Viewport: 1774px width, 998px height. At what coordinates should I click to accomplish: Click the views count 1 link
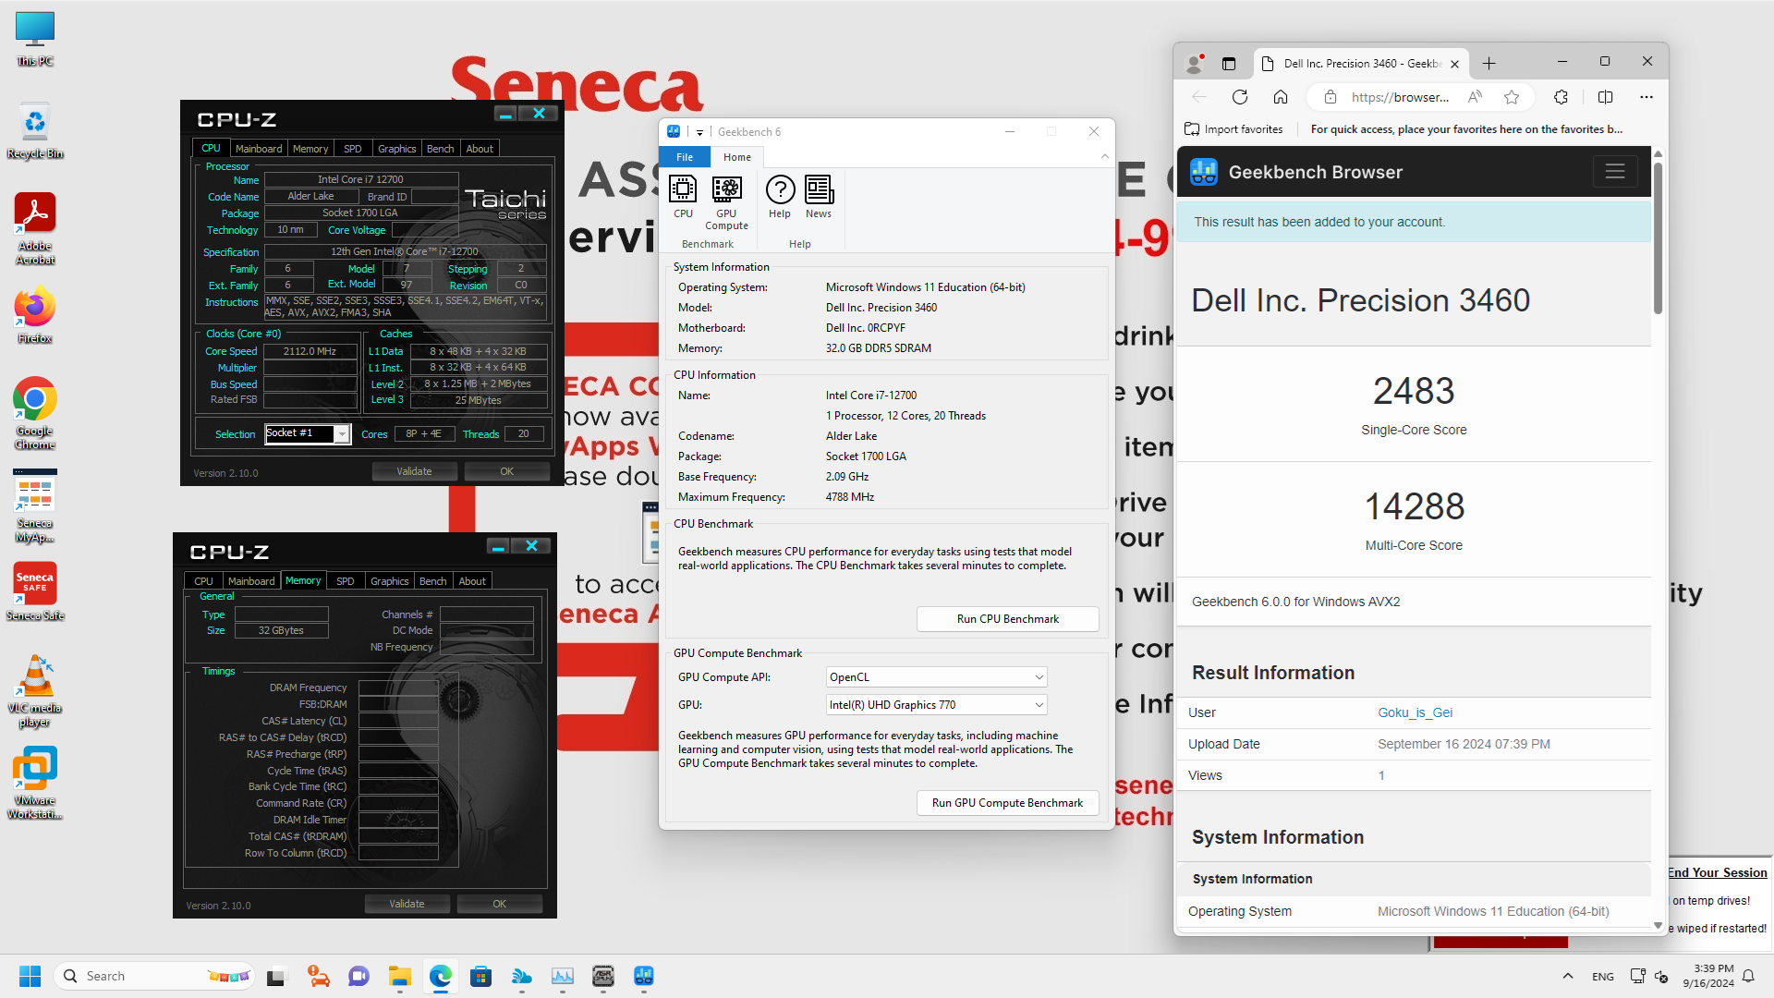[x=1381, y=775]
